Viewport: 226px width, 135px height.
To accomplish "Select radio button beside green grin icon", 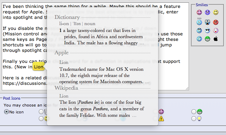I will click(x=193, y=112).
